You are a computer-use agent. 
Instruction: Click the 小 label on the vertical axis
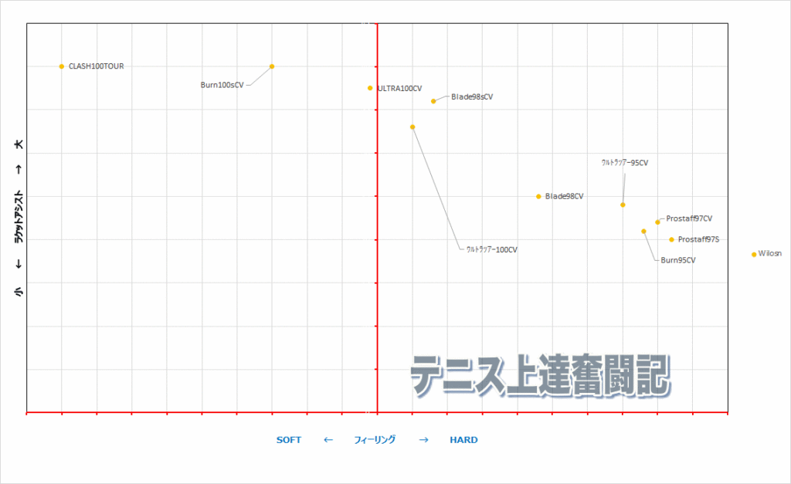tap(19, 292)
